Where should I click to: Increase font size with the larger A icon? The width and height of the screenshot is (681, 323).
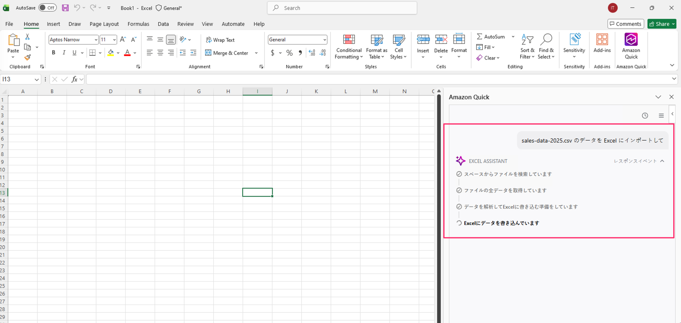[123, 40]
